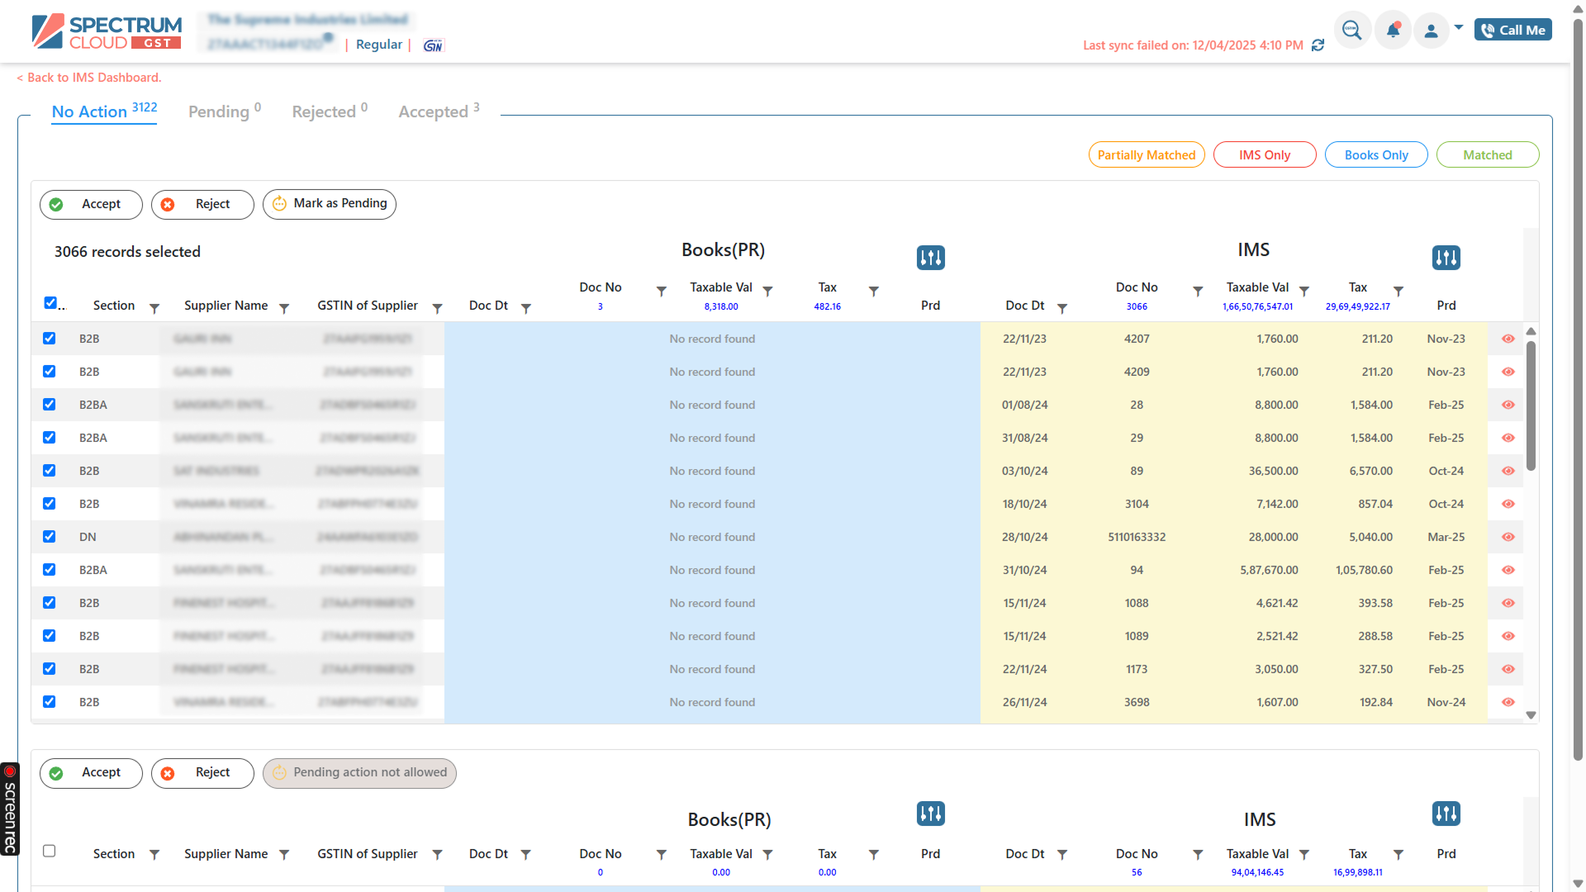Check the lower table select-all checkbox
Viewport: 1586px width, 892px height.
(x=50, y=851)
